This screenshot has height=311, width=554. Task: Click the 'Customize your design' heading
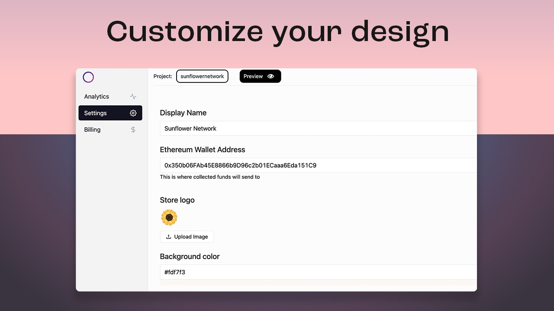(x=277, y=32)
